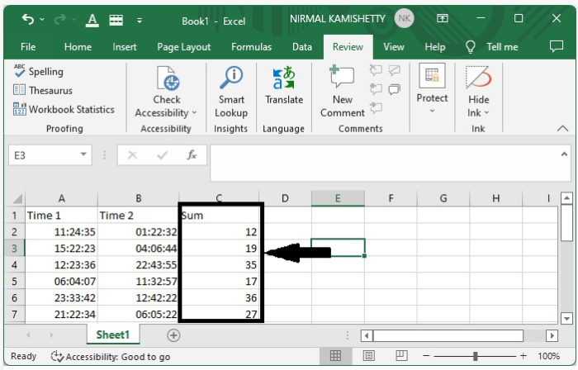This screenshot has width=578, height=370.
Task: Switch to the Page Layout tab
Action: [x=183, y=47]
